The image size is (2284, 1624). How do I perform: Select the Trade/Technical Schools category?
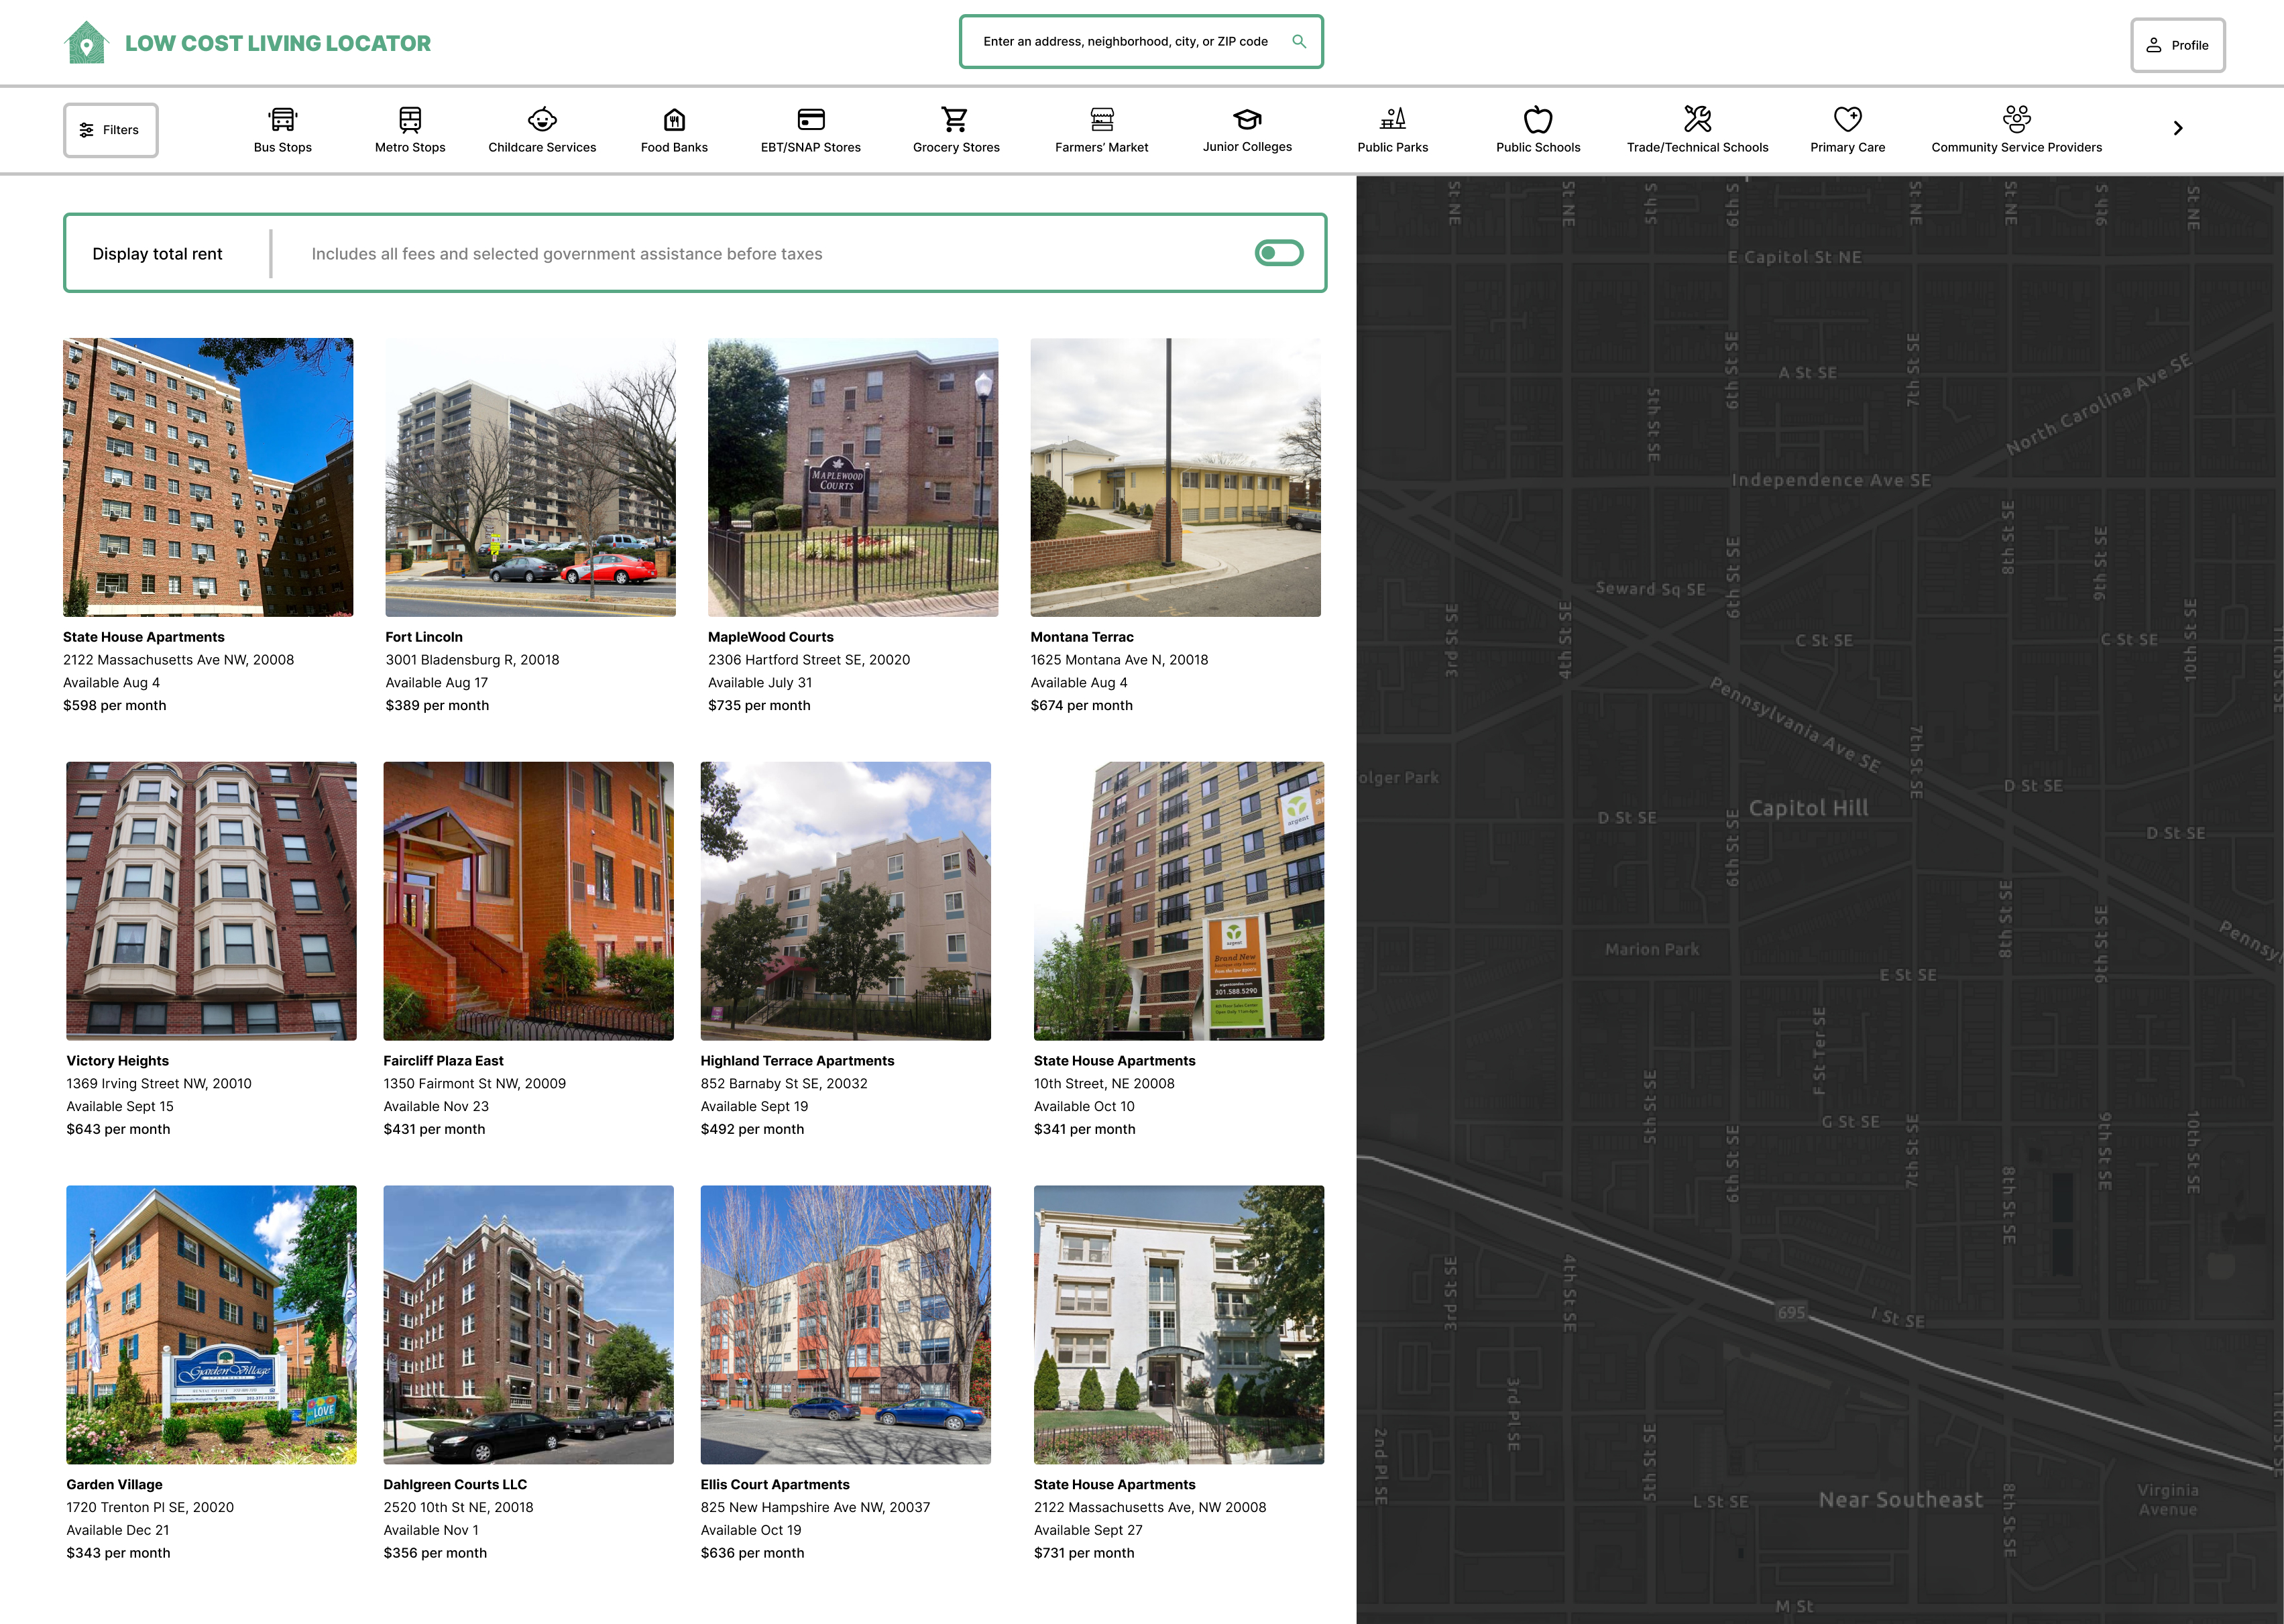tap(1697, 130)
